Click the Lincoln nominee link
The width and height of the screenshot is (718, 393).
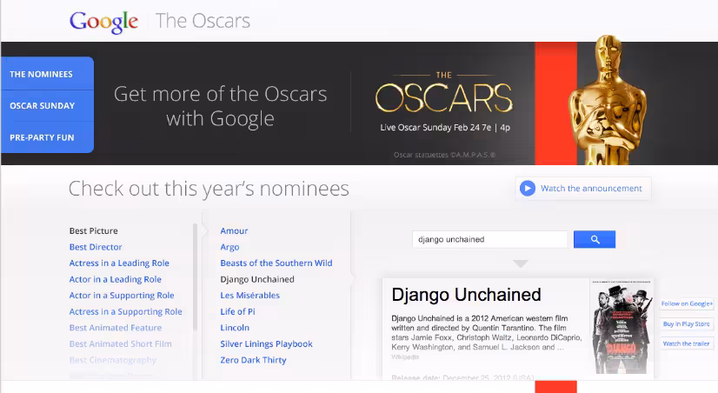(x=235, y=328)
